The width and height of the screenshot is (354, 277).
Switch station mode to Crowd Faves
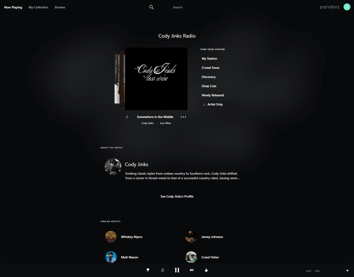point(210,67)
